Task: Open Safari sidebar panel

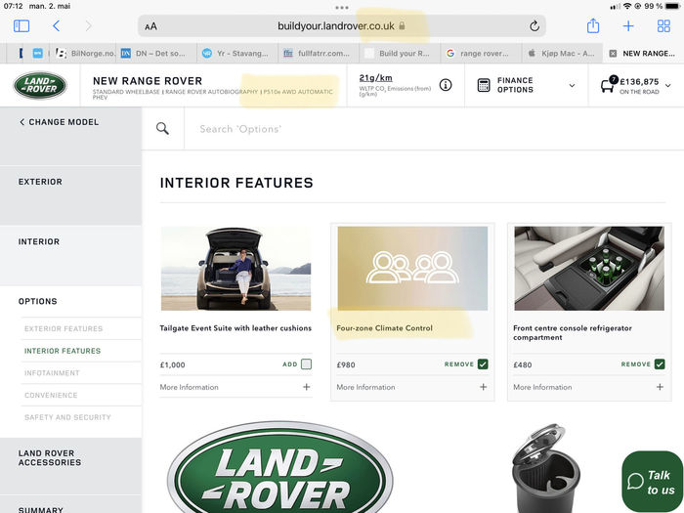Action: pos(21,26)
